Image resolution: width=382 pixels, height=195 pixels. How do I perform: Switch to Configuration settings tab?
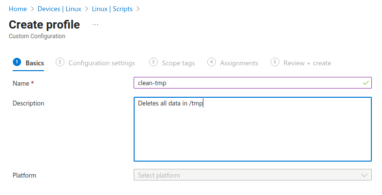pyautogui.click(x=102, y=63)
